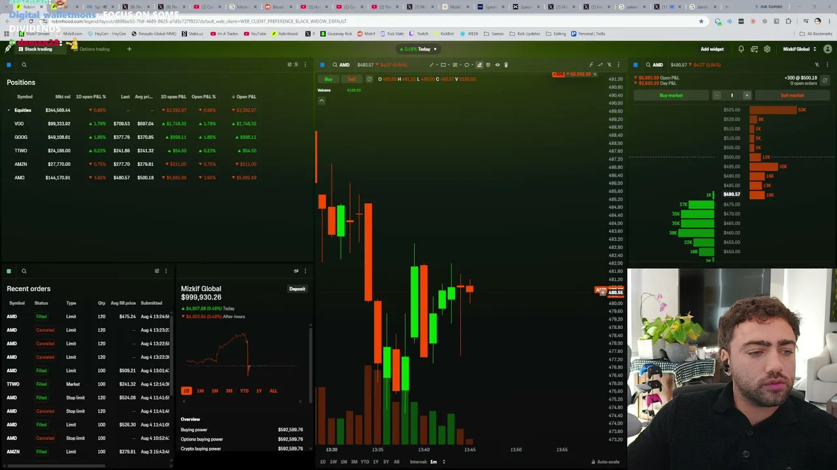
Task: Open the user profile avatar
Action: (827, 49)
